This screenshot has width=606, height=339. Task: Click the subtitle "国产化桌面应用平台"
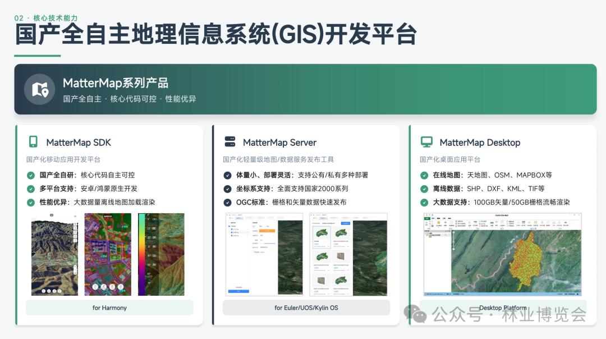pos(450,159)
